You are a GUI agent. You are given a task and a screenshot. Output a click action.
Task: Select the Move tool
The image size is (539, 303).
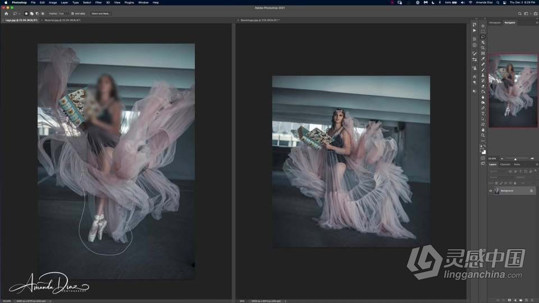coord(483,26)
